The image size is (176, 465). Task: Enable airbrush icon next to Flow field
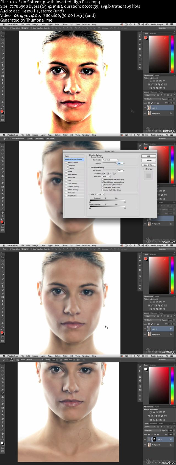click(78, 360)
